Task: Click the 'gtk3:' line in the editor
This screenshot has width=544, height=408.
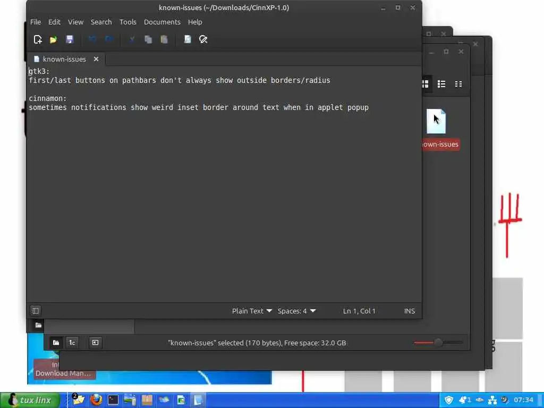Action: tap(39, 71)
